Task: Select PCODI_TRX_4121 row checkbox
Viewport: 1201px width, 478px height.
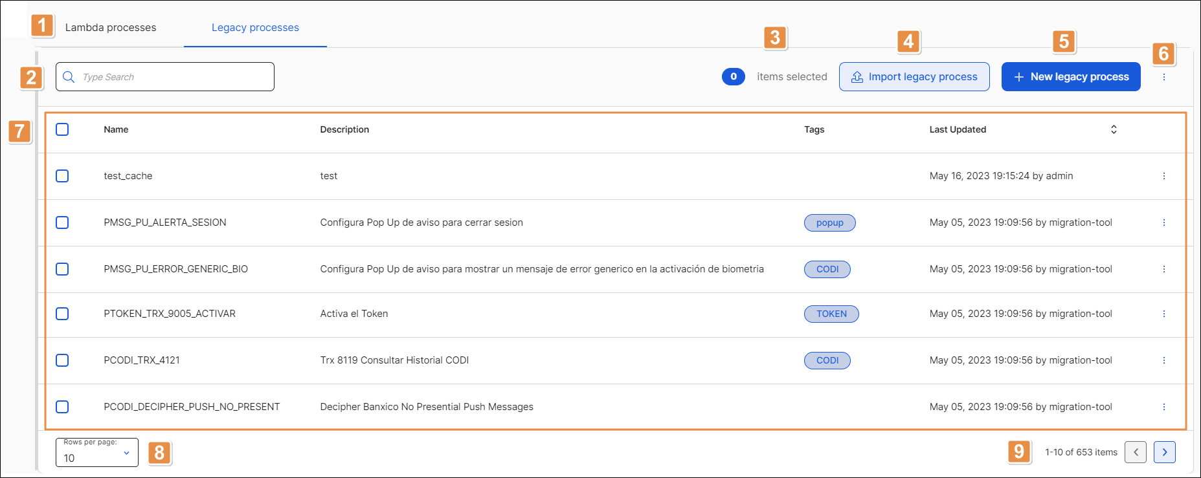Action: point(62,360)
